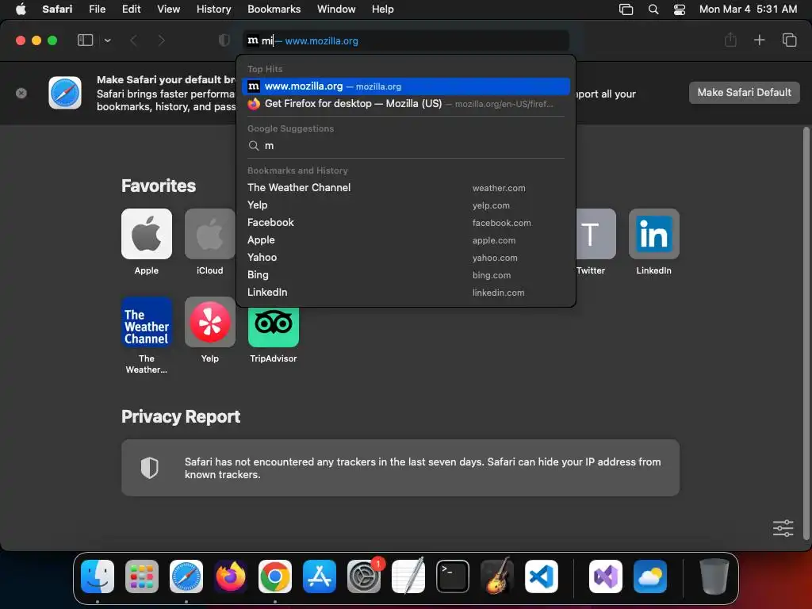Open TextEdit from the Dock

[x=408, y=576]
